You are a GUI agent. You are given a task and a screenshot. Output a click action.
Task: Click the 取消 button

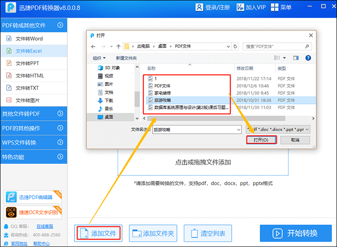pos(295,140)
